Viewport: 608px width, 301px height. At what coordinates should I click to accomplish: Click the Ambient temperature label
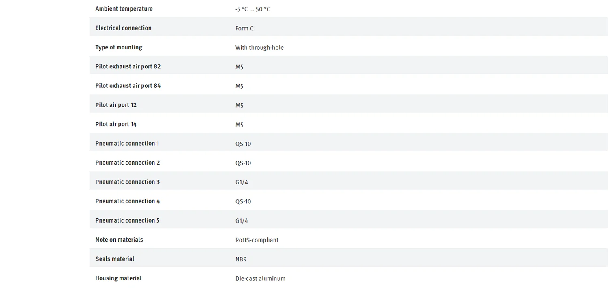pos(124,9)
